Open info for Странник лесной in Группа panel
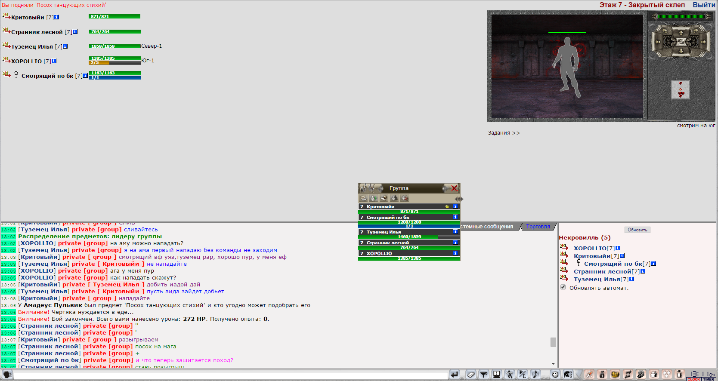Screen dimensions: 718x381 [x=455, y=243]
